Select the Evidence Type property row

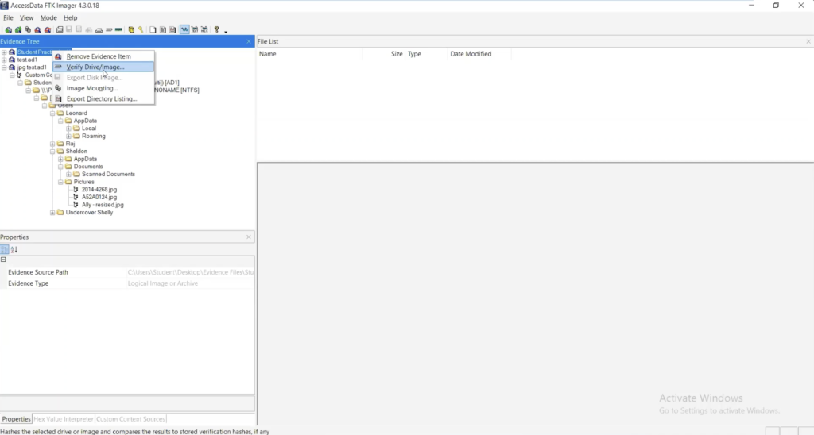pyautogui.click(x=127, y=283)
